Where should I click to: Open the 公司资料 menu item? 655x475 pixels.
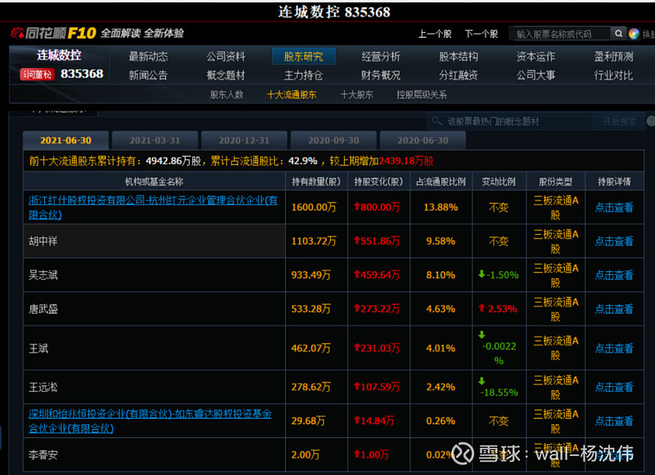(x=225, y=56)
